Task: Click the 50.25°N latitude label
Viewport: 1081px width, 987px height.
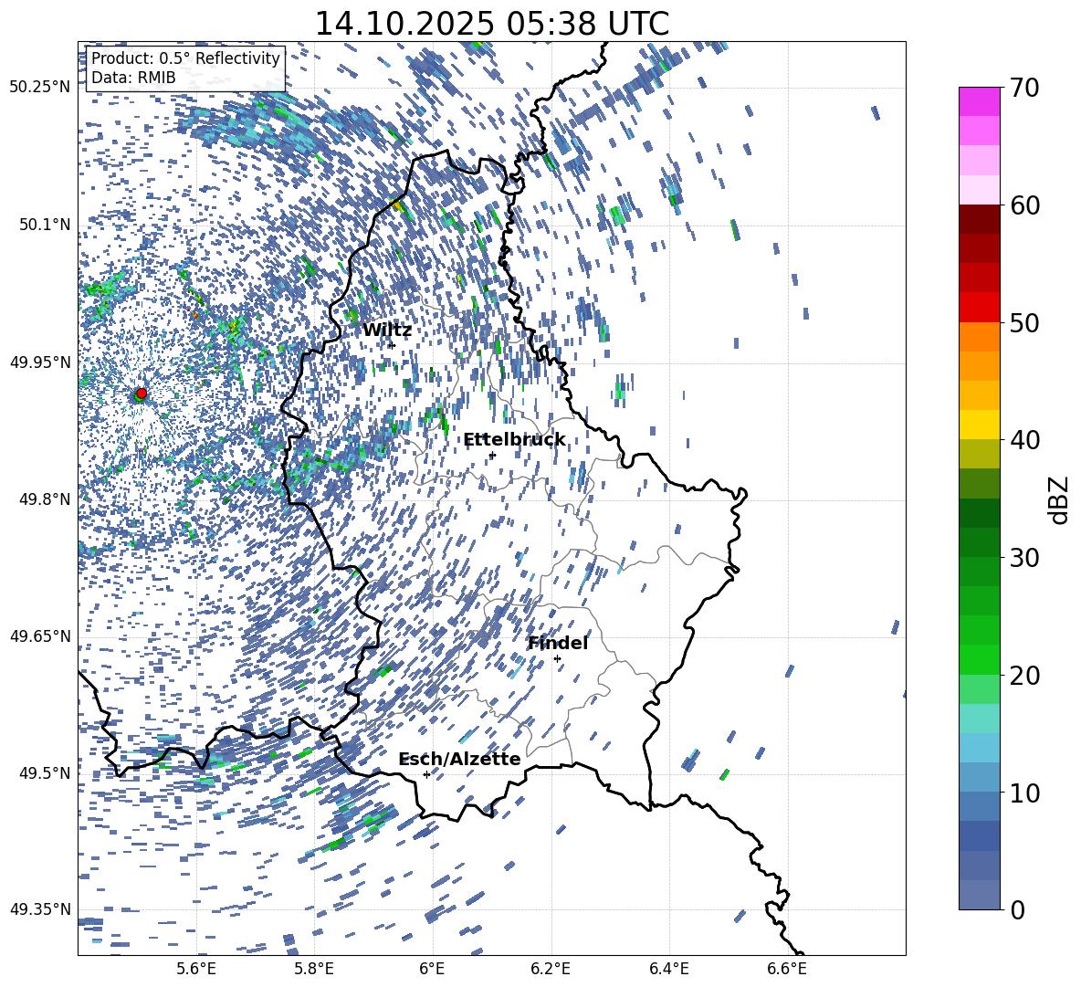Action: pyautogui.click(x=41, y=88)
